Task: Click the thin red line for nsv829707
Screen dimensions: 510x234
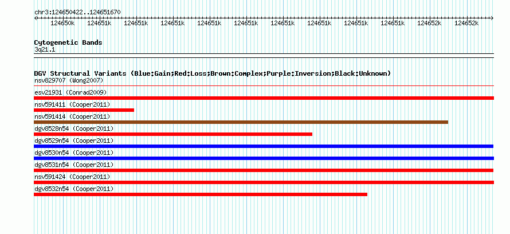Action: 264,86
